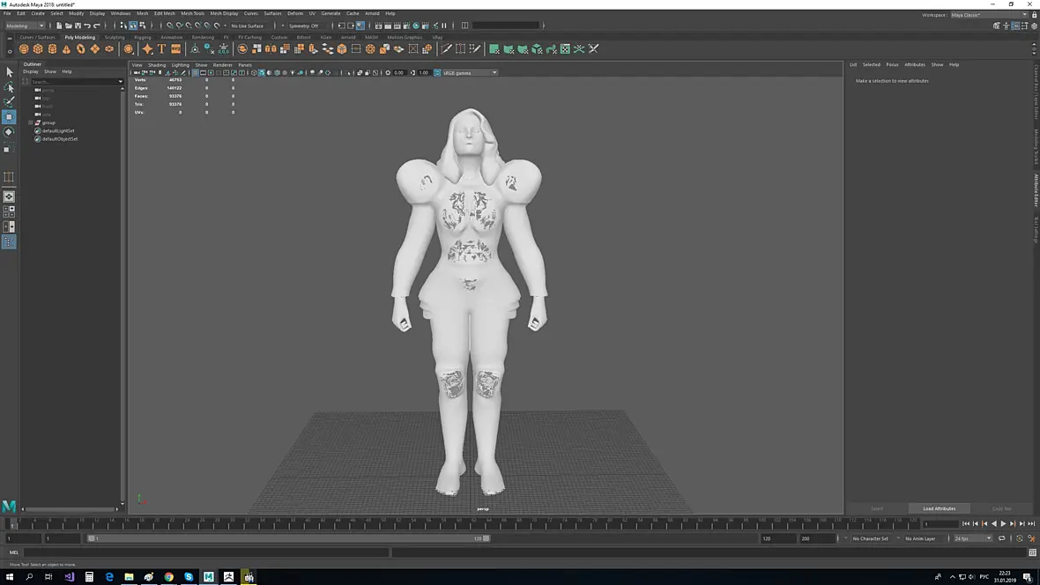This screenshot has width=1040, height=585.
Task: Click the Load Attributes button
Action: [x=940, y=508]
